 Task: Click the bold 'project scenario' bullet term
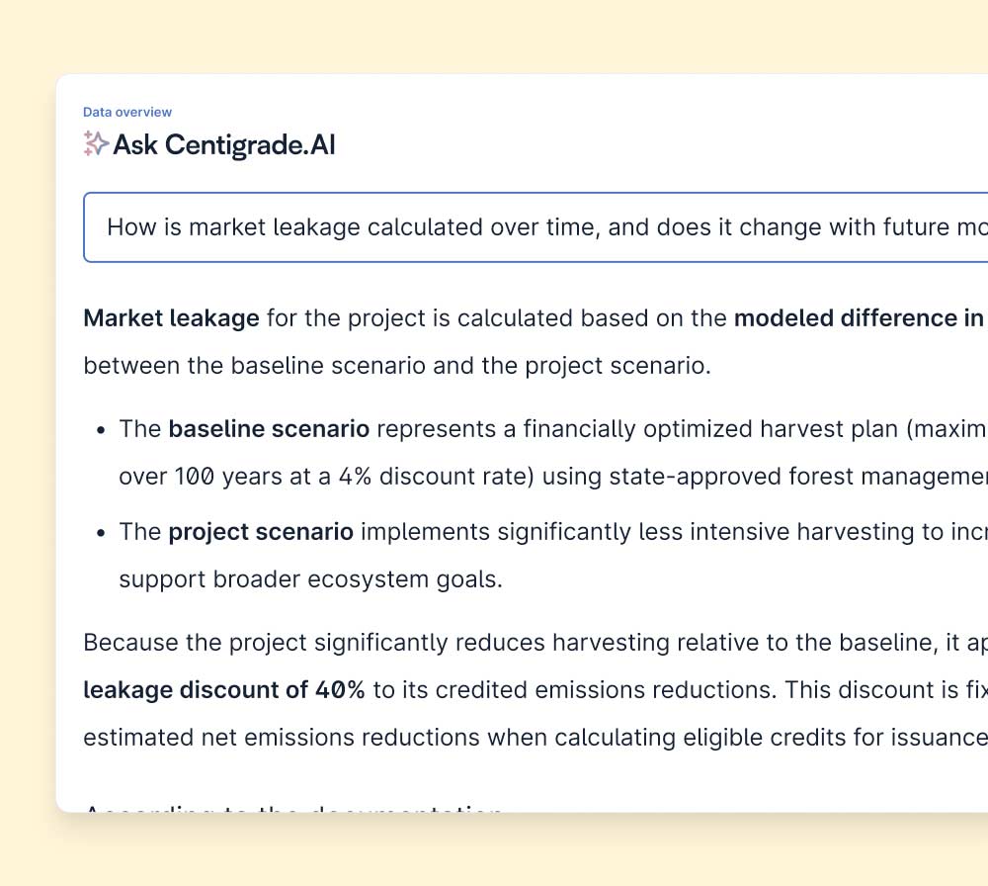[x=261, y=532]
